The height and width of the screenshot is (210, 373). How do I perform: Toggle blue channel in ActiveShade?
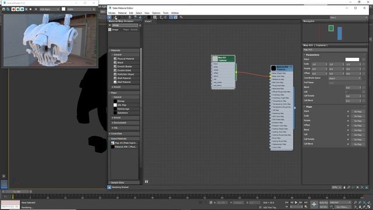[x=22, y=9]
